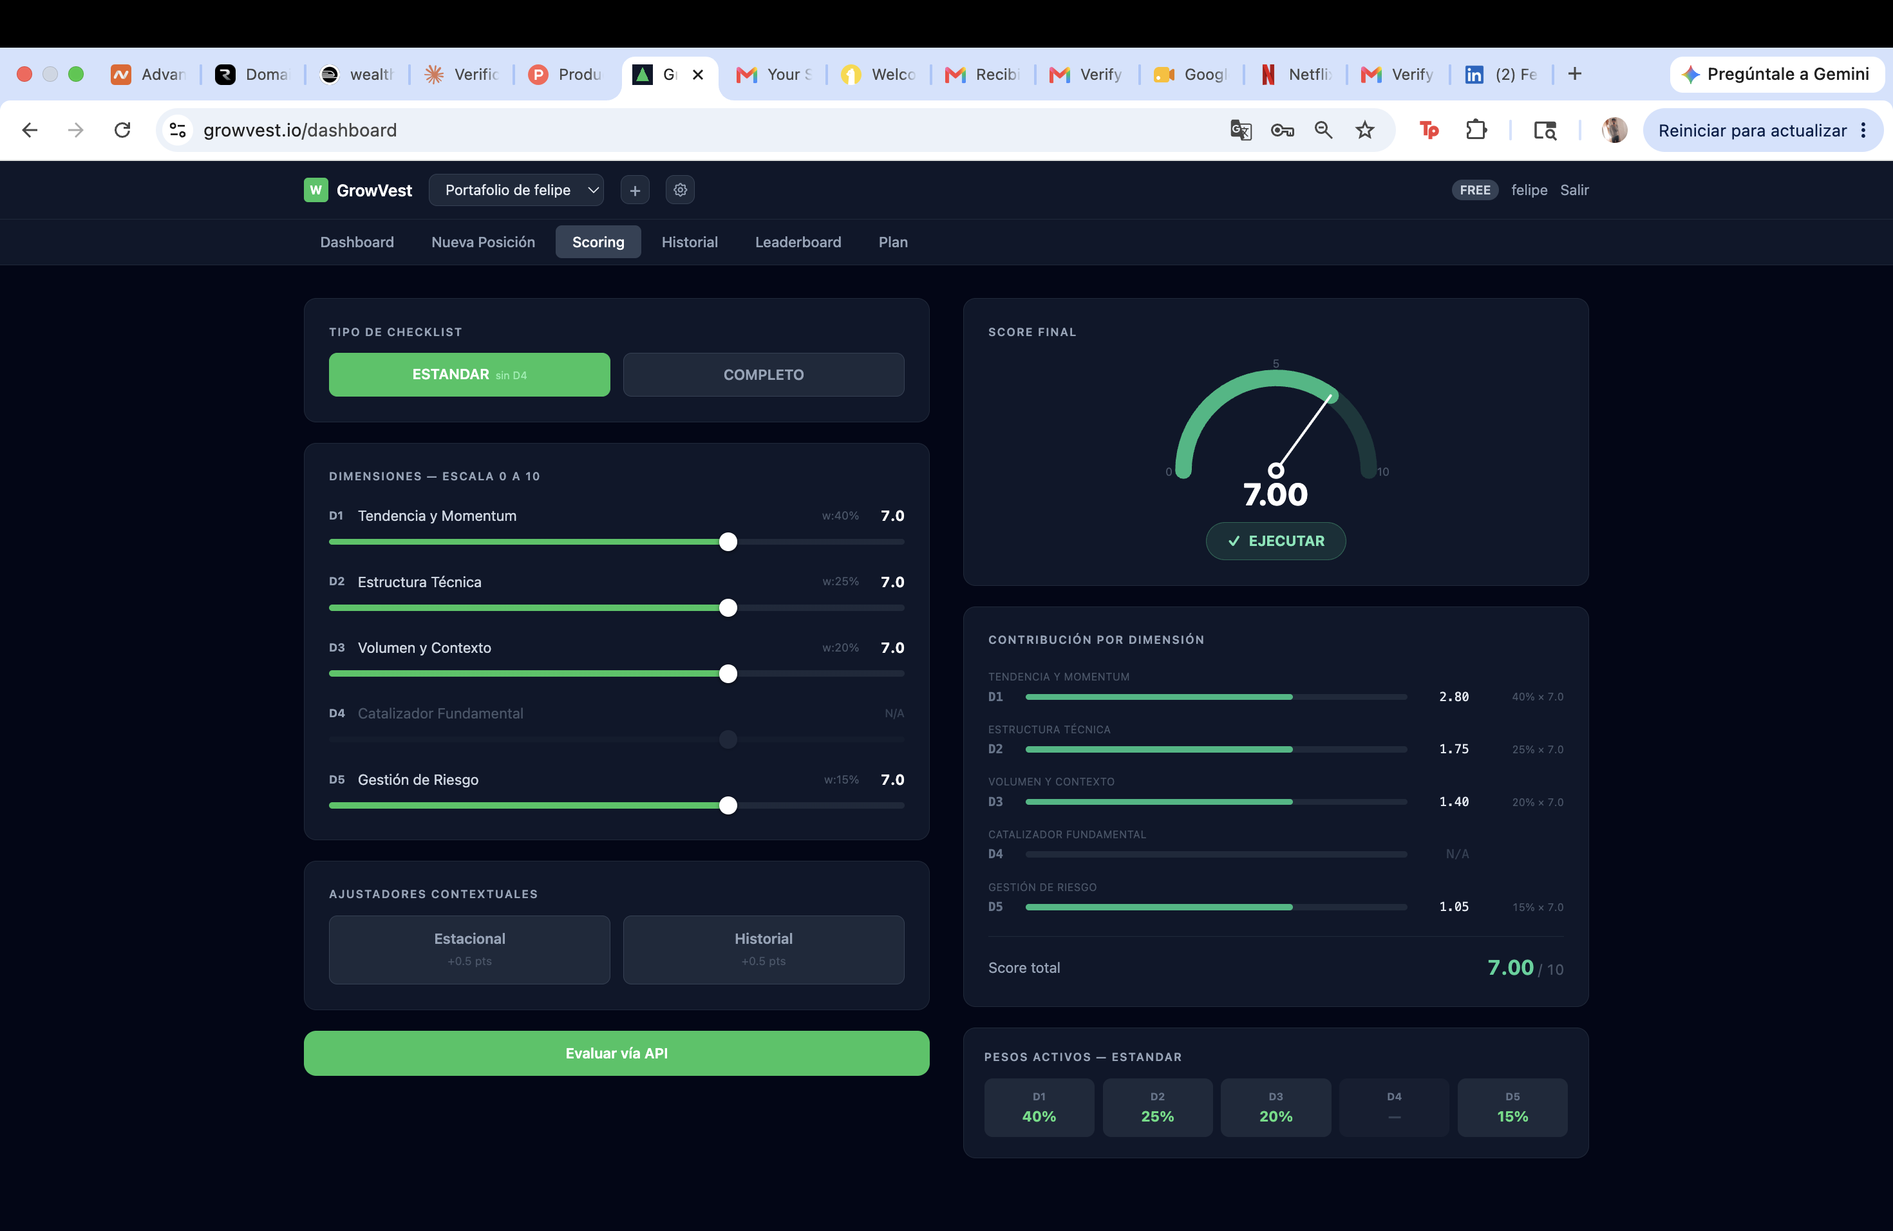This screenshot has width=1893, height=1231.
Task: Open a new browser tab
Action: (1574, 74)
